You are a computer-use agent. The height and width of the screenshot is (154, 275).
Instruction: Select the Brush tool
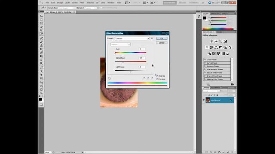point(41,42)
